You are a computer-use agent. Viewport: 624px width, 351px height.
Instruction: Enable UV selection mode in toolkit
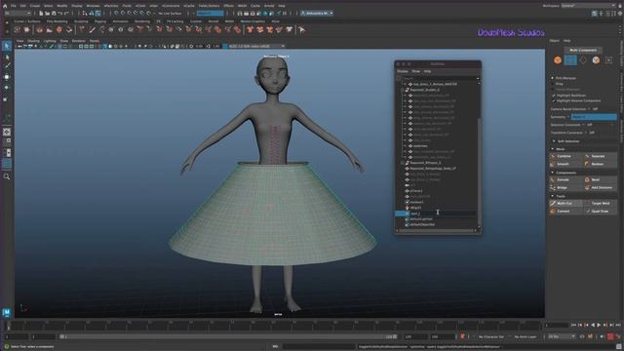point(608,60)
